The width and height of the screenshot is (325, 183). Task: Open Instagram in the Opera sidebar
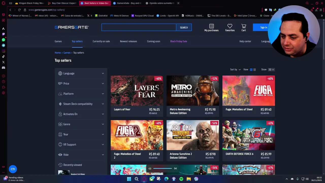tap(3, 51)
